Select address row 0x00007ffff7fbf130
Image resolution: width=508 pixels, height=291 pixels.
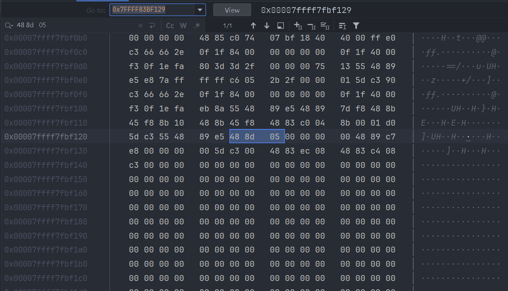46,151
